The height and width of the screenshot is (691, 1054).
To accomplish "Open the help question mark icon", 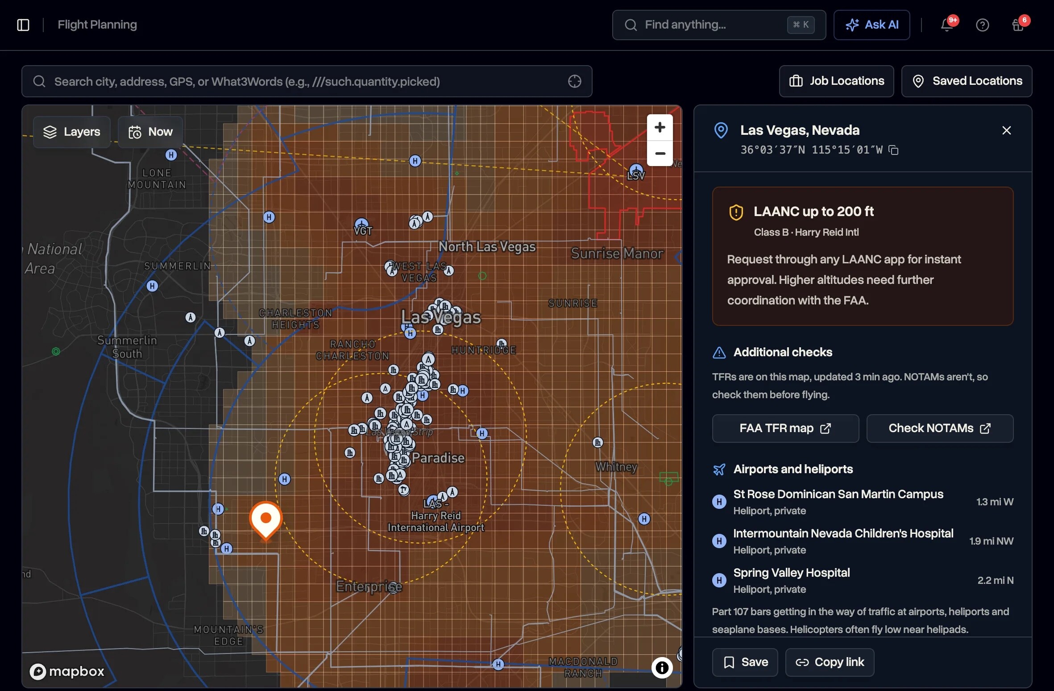I will (x=982, y=25).
